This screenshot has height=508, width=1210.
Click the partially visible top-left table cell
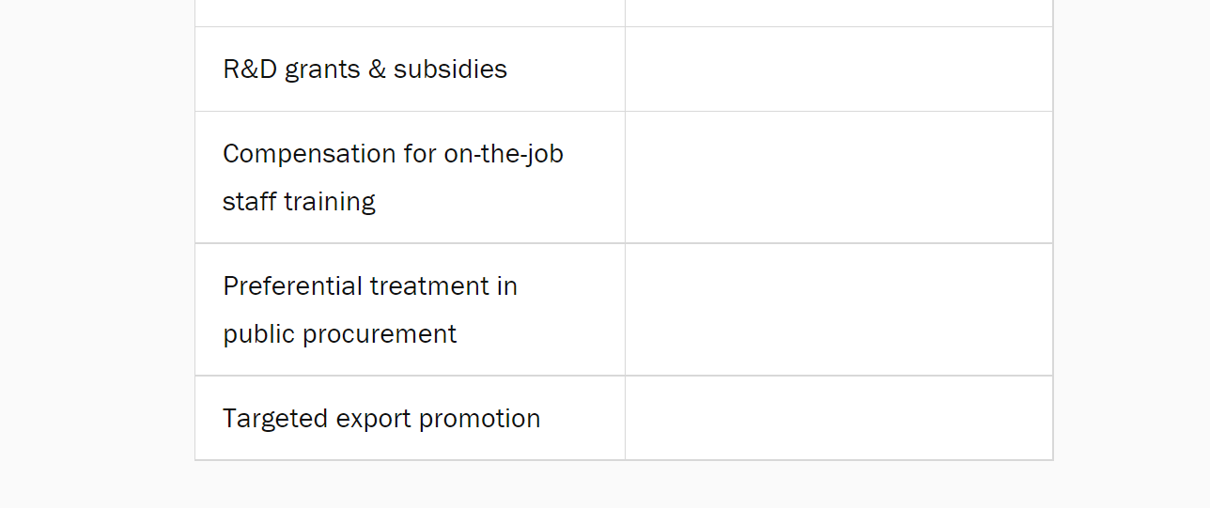click(x=410, y=12)
